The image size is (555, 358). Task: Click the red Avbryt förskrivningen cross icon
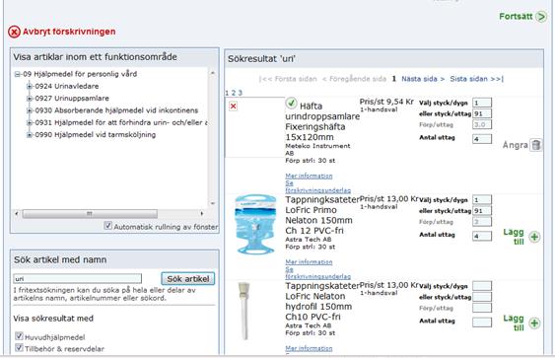tap(14, 32)
